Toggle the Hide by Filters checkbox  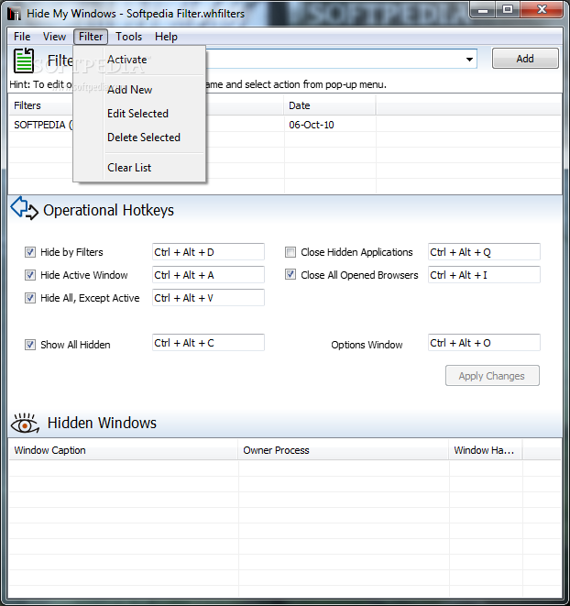click(30, 252)
